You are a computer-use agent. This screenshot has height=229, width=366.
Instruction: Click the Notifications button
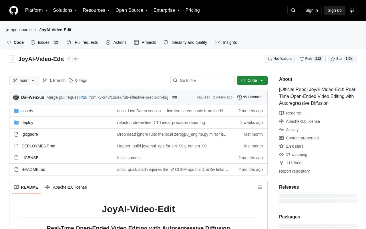pyautogui.click(x=280, y=59)
